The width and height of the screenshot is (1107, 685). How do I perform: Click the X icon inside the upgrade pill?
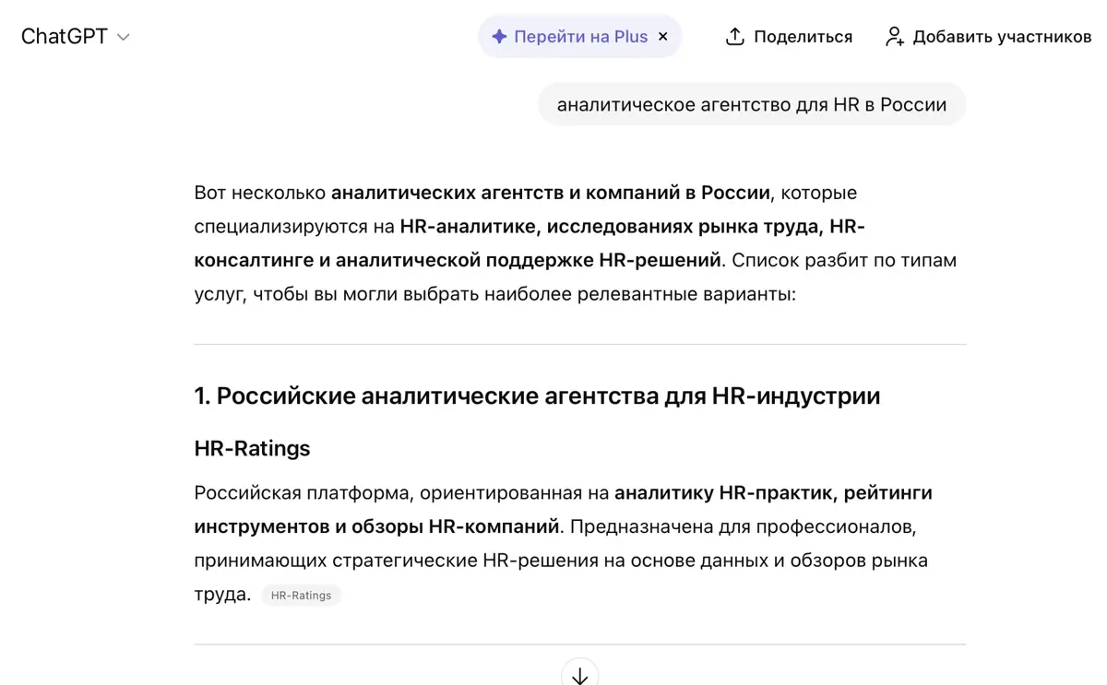[x=662, y=36]
